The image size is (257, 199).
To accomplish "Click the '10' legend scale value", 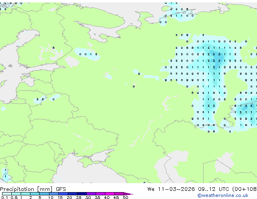I will 51,197.
